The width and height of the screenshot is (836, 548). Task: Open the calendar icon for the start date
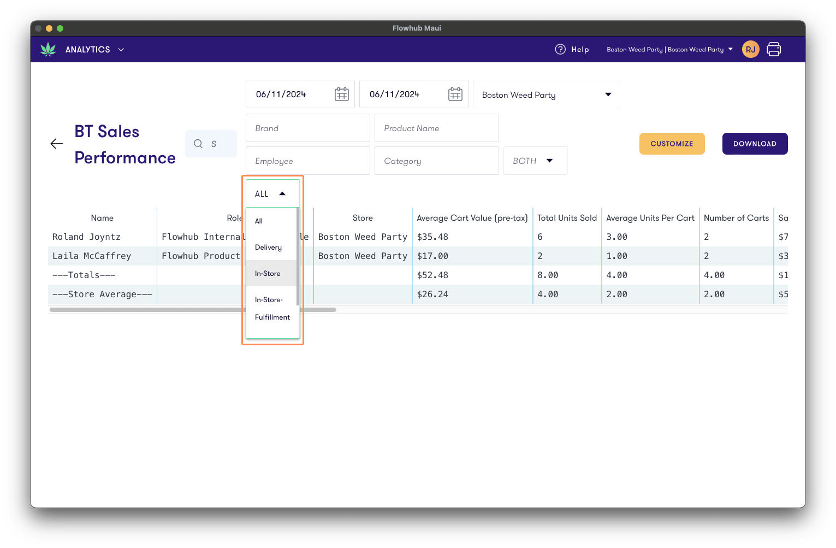[342, 93]
